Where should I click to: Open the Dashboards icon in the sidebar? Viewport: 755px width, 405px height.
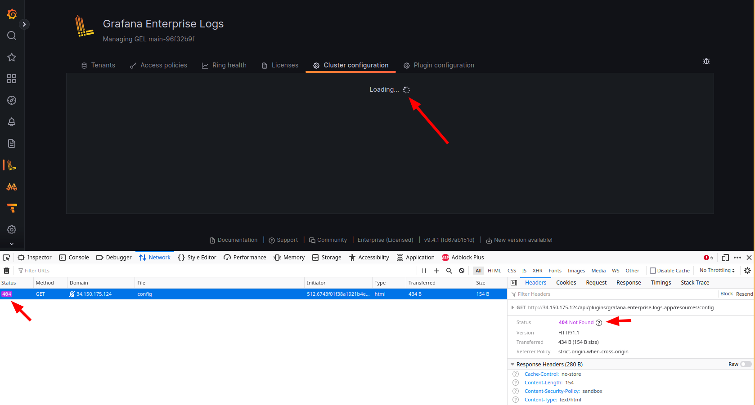point(11,79)
